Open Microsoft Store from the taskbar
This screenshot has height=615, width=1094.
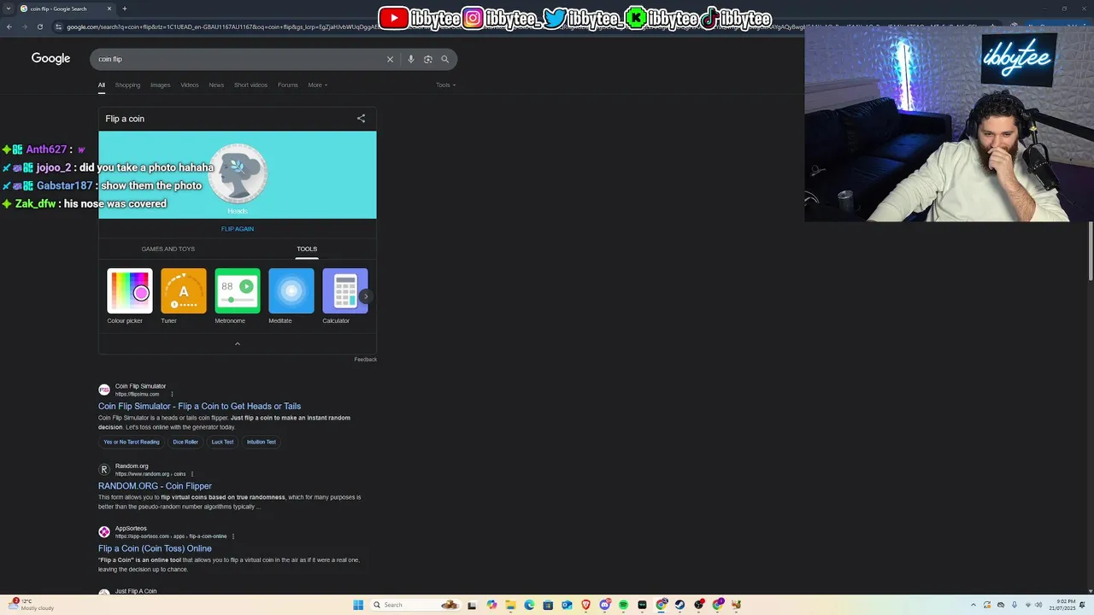[548, 605]
